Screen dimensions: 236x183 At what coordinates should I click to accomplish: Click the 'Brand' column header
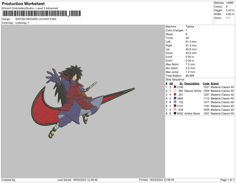pyautogui.click(x=214, y=84)
